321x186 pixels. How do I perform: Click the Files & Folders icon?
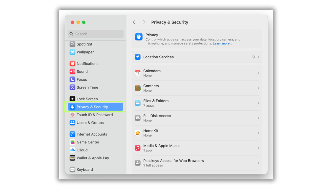coord(138,103)
